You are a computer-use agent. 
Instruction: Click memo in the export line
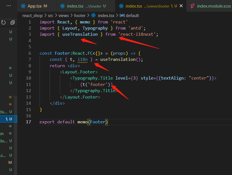point(82,122)
